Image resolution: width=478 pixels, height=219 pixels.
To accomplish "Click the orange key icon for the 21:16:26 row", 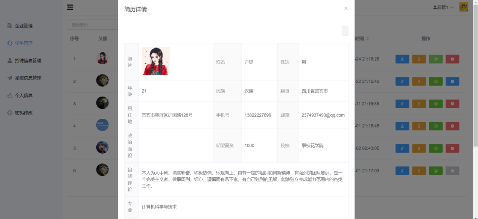I will tap(419, 59).
